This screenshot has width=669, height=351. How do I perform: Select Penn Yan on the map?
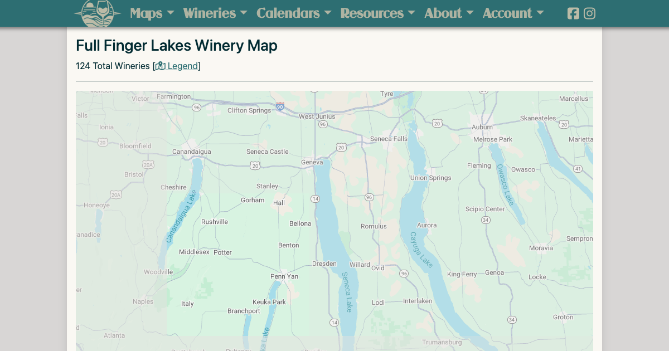[283, 276]
